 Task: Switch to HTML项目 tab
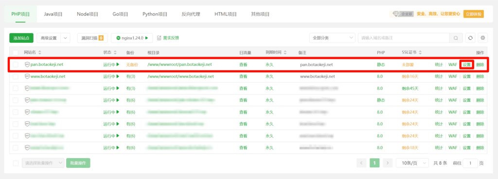coord(226,14)
